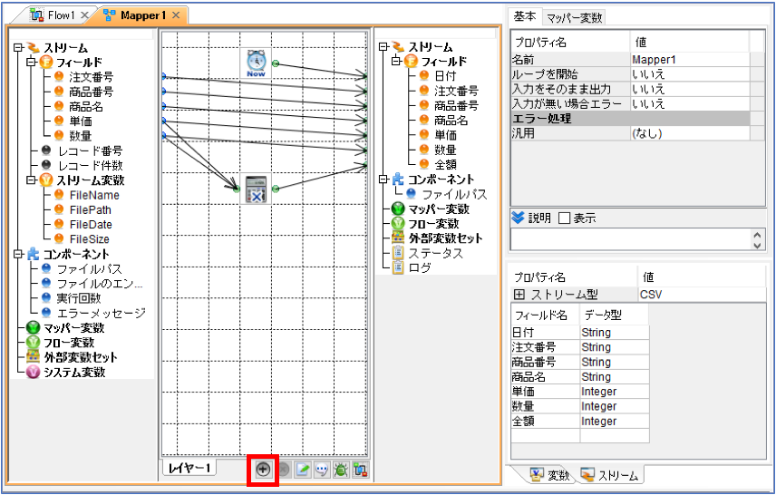
Task: Click the greyed-out delete layer icon
Action: 283,470
